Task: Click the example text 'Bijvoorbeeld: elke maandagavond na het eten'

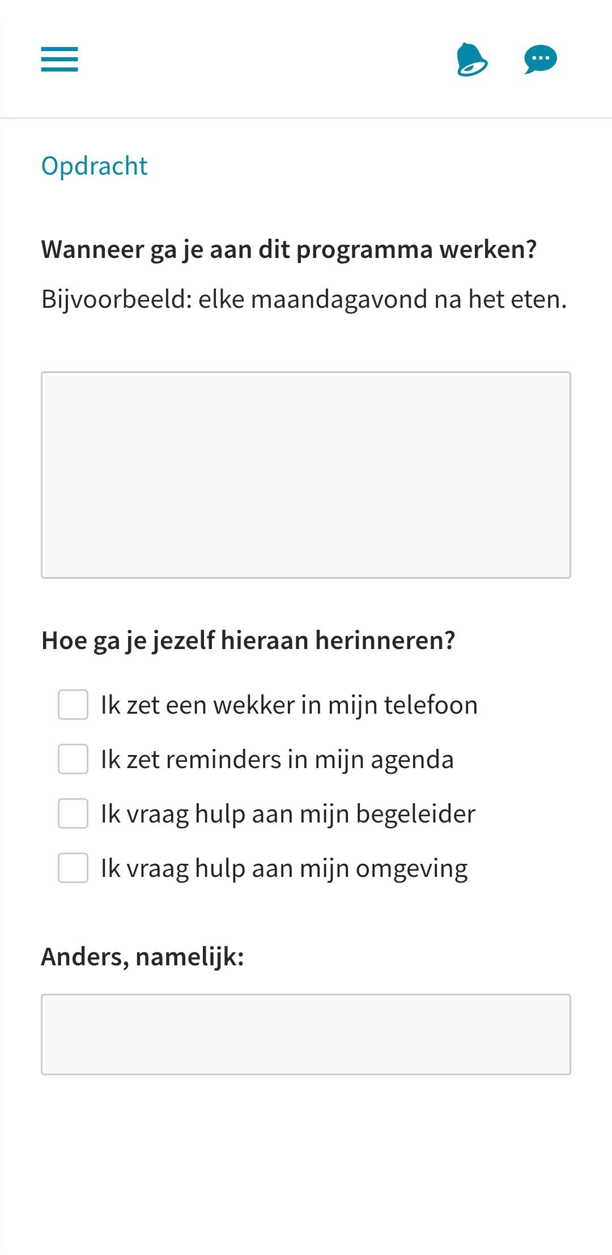Action: (x=304, y=299)
